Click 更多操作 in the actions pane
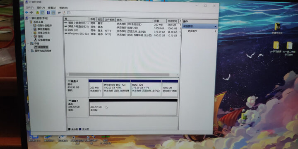 [192, 31]
